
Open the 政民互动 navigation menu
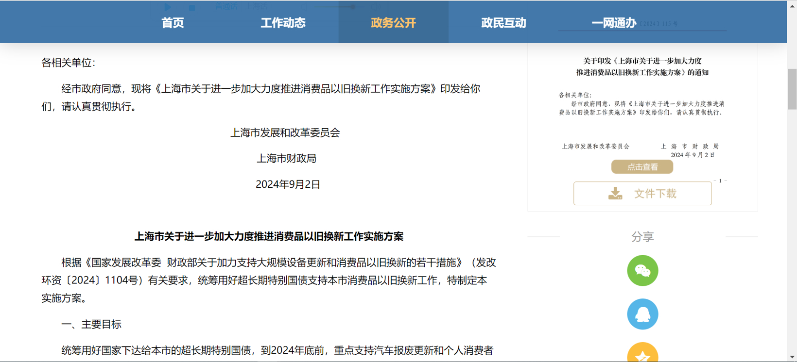[x=503, y=23]
